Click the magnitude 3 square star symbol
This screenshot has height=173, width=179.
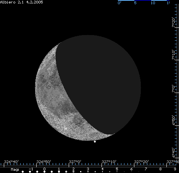point(88,172)
